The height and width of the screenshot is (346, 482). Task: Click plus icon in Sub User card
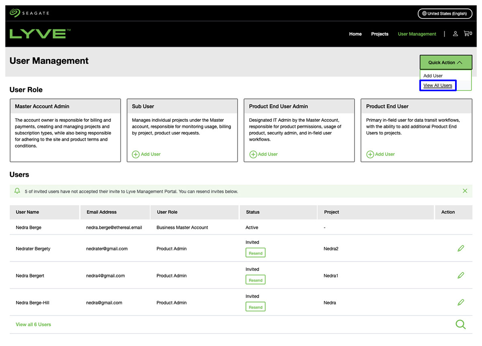pyautogui.click(x=136, y=154)
